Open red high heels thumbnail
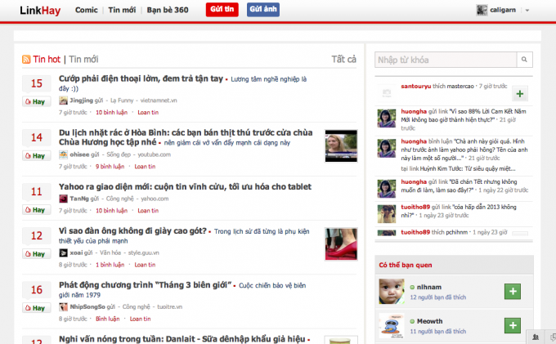Image resolution: width=556 pixels, height=344 pixels. (341, 244)
